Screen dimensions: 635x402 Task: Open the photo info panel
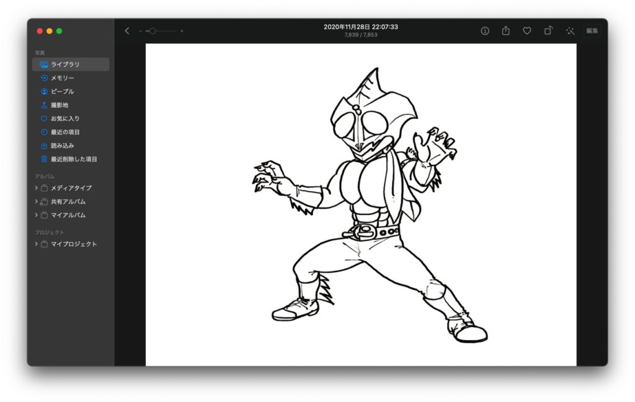tap(485, 31)
